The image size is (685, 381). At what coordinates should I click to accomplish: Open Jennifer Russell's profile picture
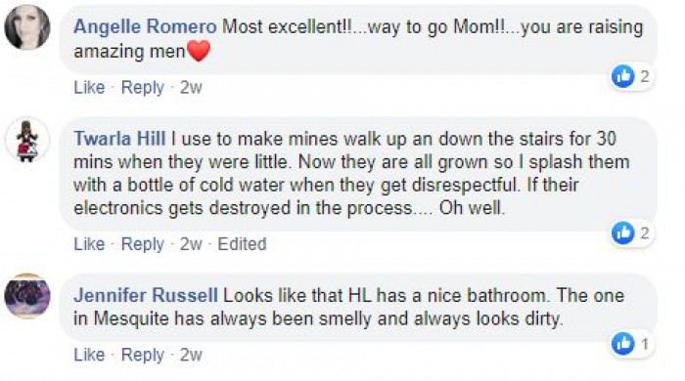[27, 296]
